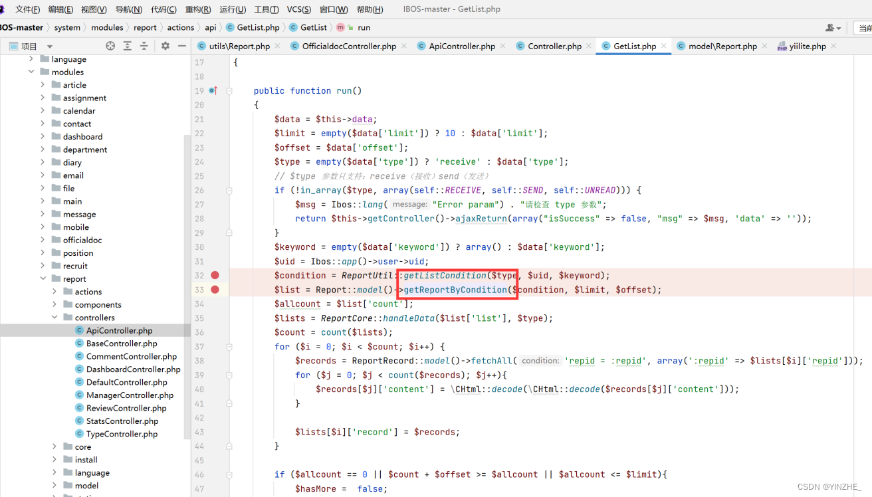Image resolution: width=872 pixels, height=497 pixels.
Task: Select BaseController.php in project tree
Action: pos(122,344)
